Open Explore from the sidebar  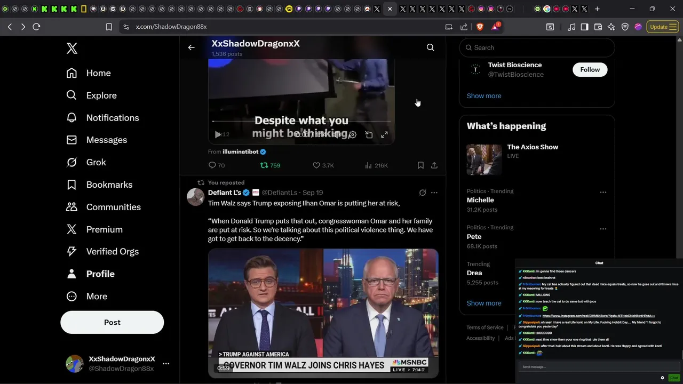point(91,95)
